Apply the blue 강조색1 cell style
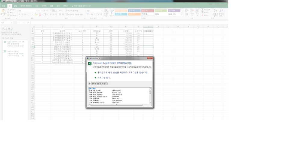The width and height of the screenshot is (308, 158). 134,10
